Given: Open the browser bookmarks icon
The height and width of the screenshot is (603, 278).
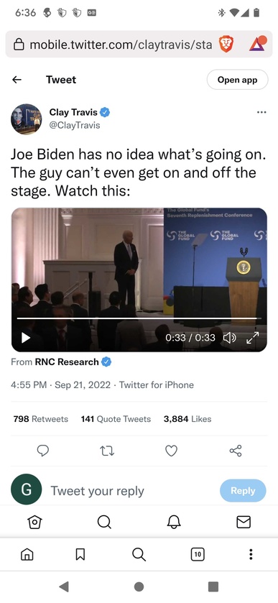Looking at the screenshot, I should point(80,554).
